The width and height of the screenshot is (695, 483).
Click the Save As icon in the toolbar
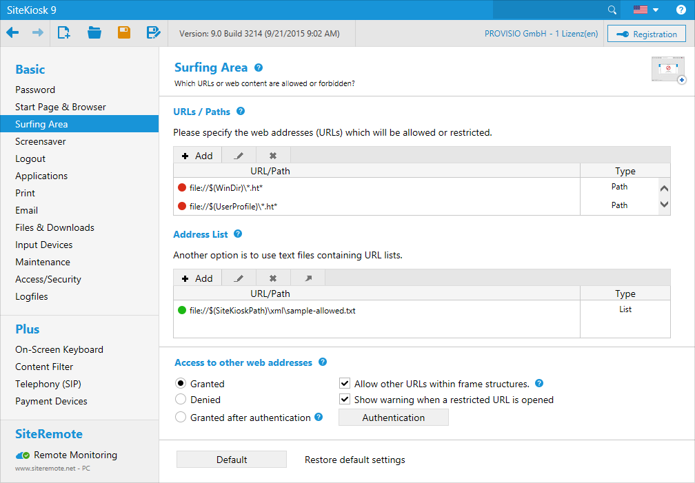pyautogui.click(x=153, y=33)
